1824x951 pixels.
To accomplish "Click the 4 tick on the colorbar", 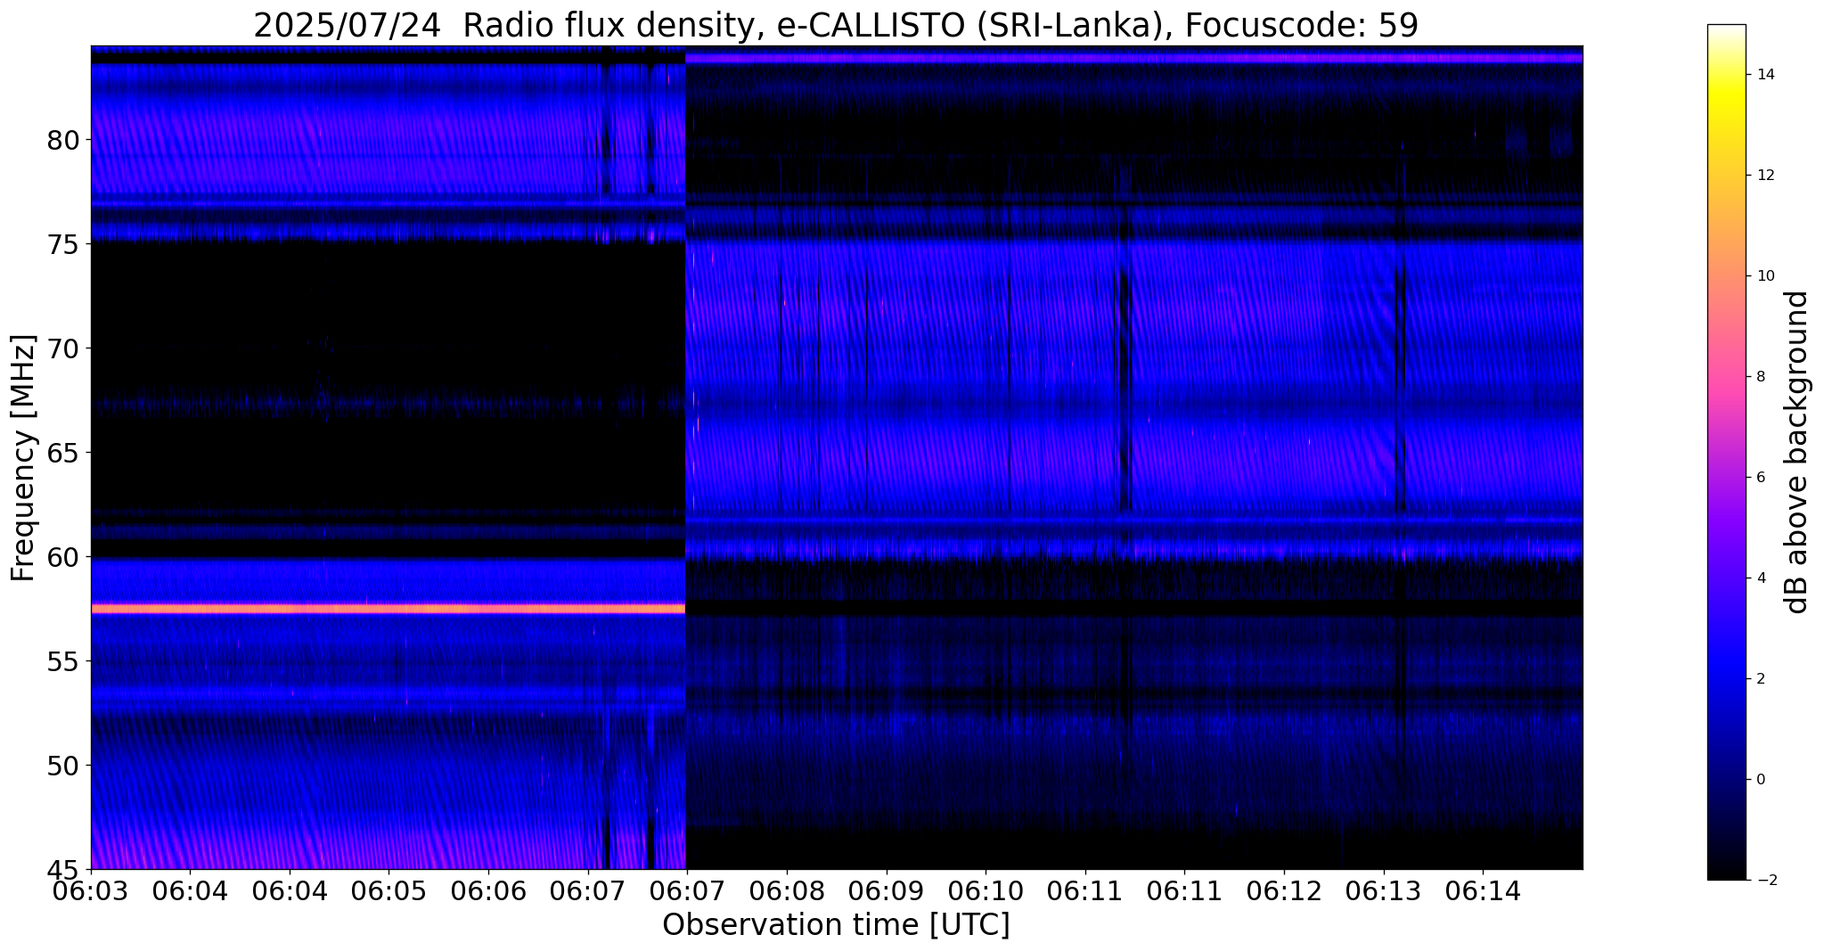I will pyautogui.click(x=1759, y=578).
